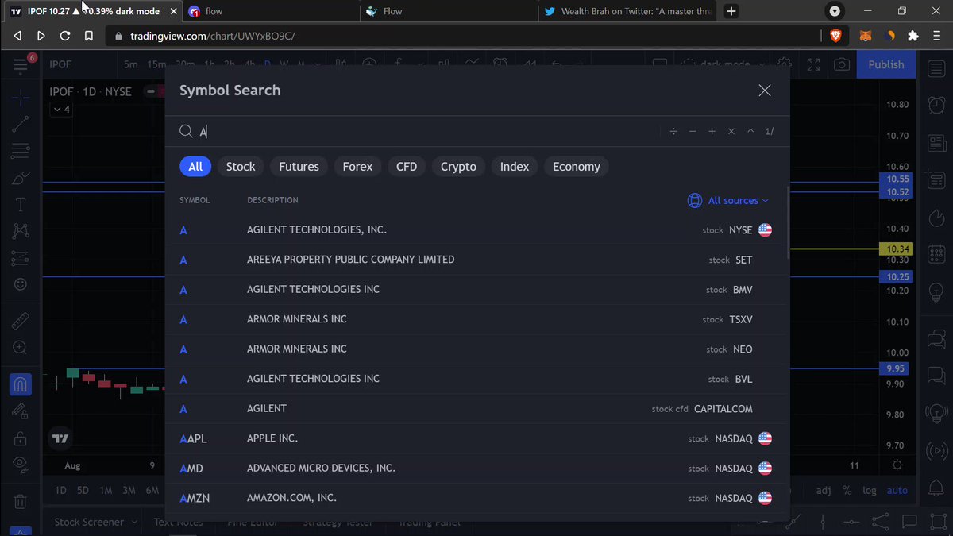The image size is (953, 536).
Task: Toggle lock all drawing tools
Action: (x=21, y=438)
